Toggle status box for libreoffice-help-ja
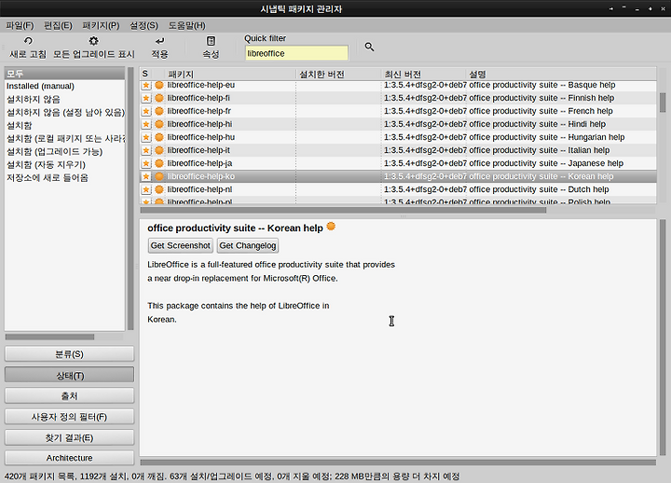This screenshot has width=671, height=483. click(146, 163)
